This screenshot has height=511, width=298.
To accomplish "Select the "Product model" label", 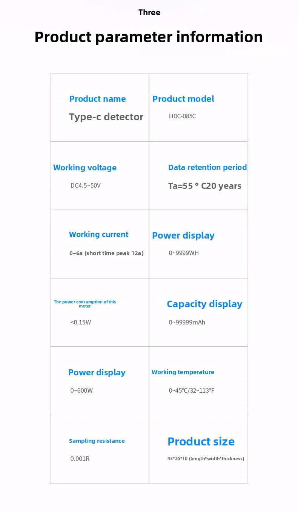I will 183,99.
